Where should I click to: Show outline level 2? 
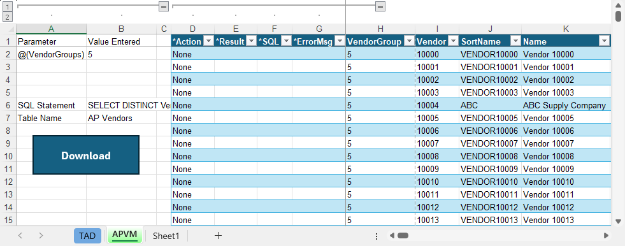tap(8, 17)
